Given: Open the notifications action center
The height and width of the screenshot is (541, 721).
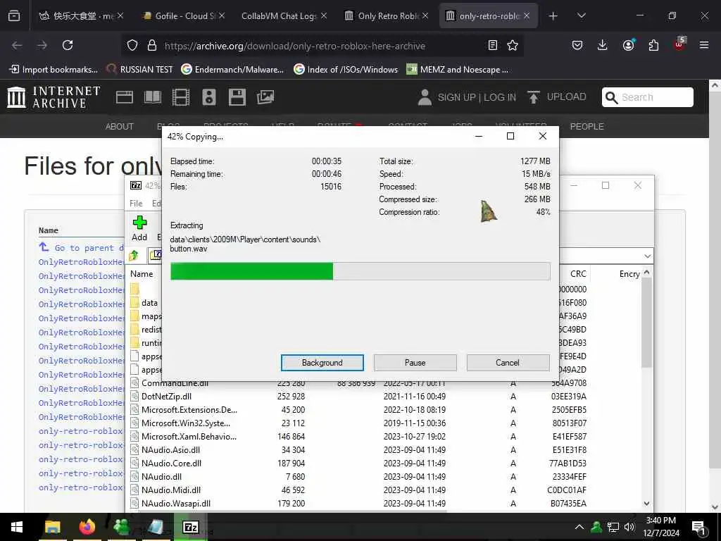Looking at the screenshot, I should (x=698, y=527).
